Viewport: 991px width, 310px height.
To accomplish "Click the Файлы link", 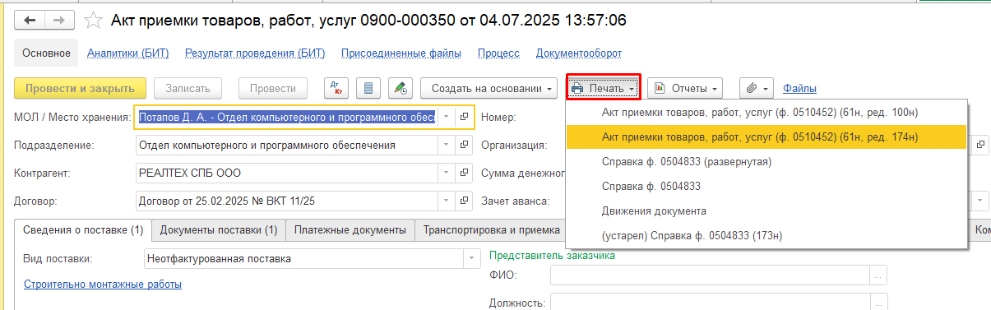I will click(x=799, y=88).
